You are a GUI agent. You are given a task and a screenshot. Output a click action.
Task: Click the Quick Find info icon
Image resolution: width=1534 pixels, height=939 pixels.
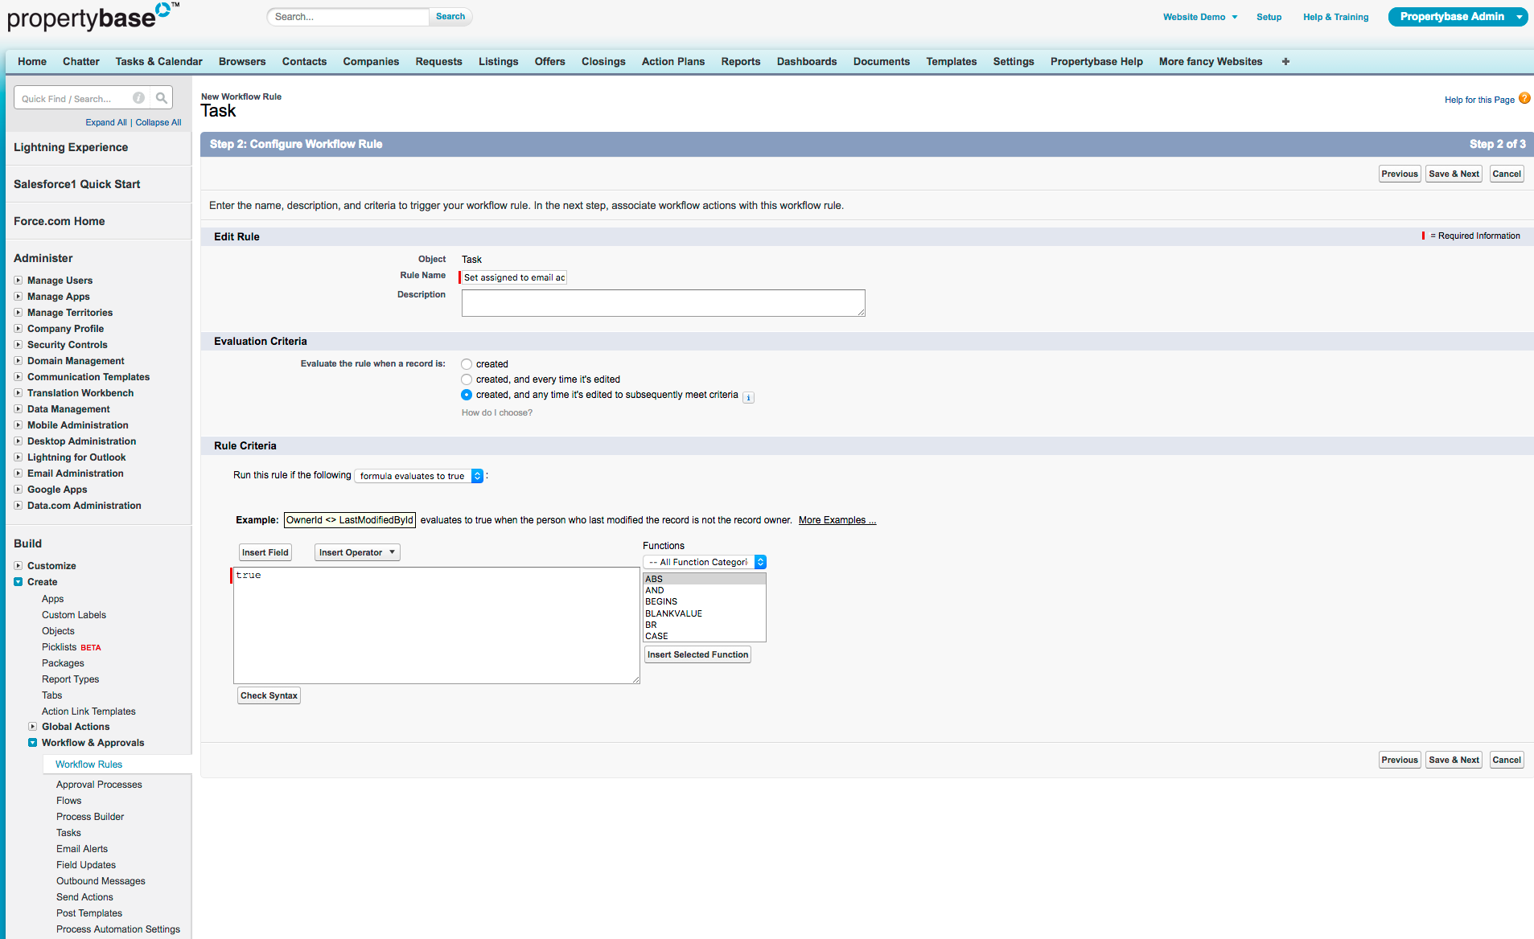click(139, 98)
